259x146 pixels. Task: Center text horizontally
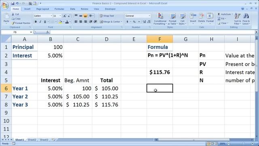pyautogui.click(x=81, y=21)
